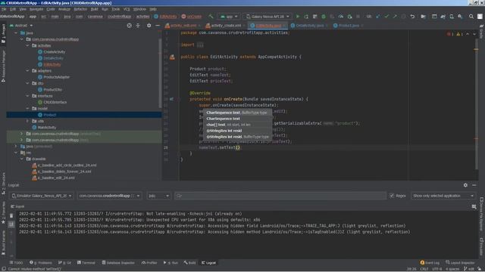The image size is (485, 272).
Task: Open the app run configuration dropdown
Action: tap(229, 17)
